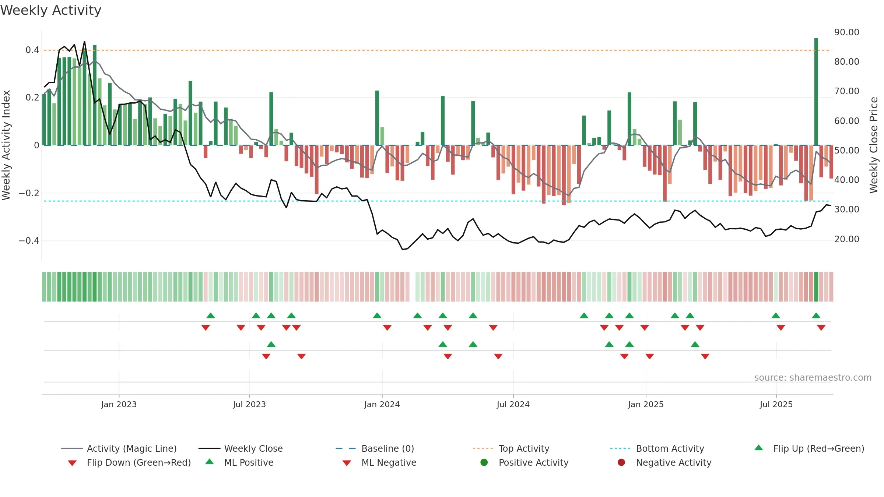Toggle Weekly Close legend entry
Viewport: 884px width, 497px height.
(241, 448)
